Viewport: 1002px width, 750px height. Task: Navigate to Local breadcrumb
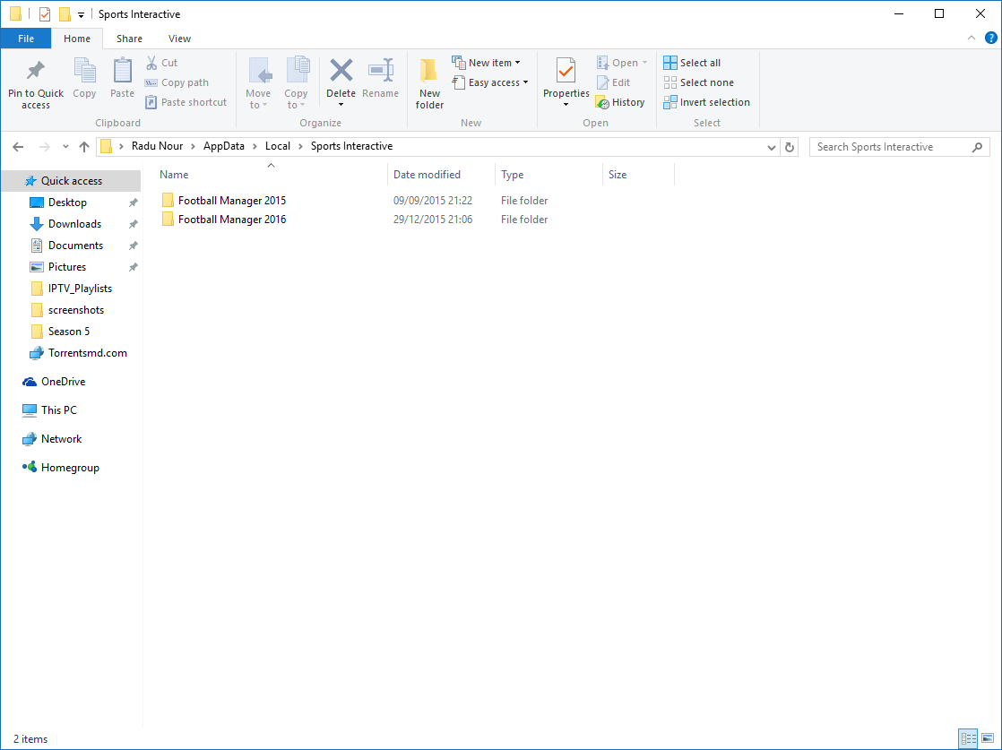tap(277, 146)
